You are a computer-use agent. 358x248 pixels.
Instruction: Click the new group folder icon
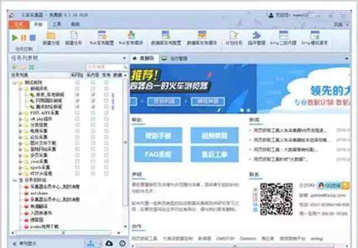click(51, 36)
